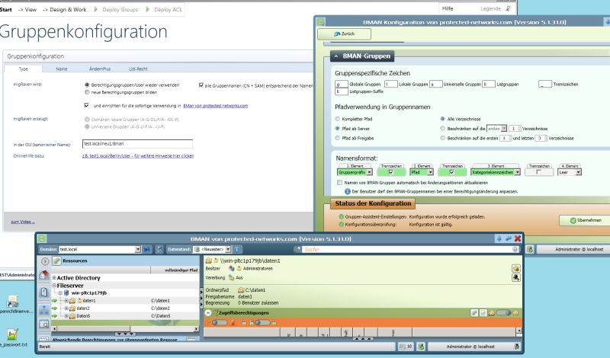Image resolution: width=610 pixels, height=358 pixels.
Task: Open the Hilfe menu
Action: coord(448,8)
